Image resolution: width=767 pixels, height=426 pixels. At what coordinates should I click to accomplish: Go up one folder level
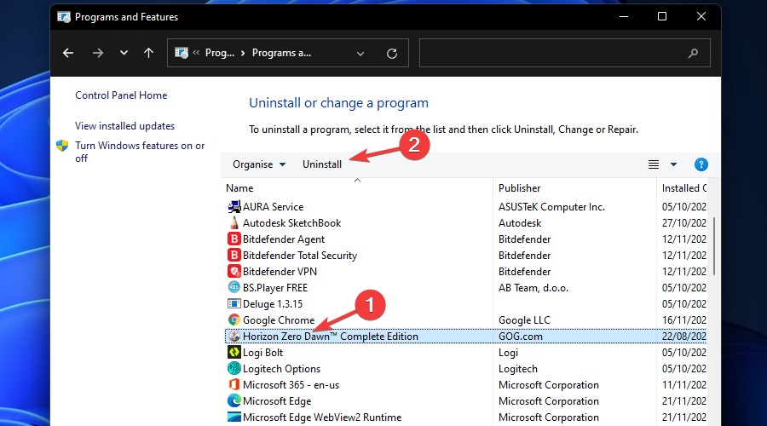pyautogui.click(x=149, y=53)
